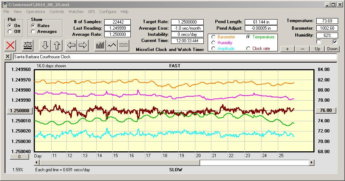This screenshot has width=345, height=181.
Task: Untick the checked box under Humidity
Action: (335, 42)
